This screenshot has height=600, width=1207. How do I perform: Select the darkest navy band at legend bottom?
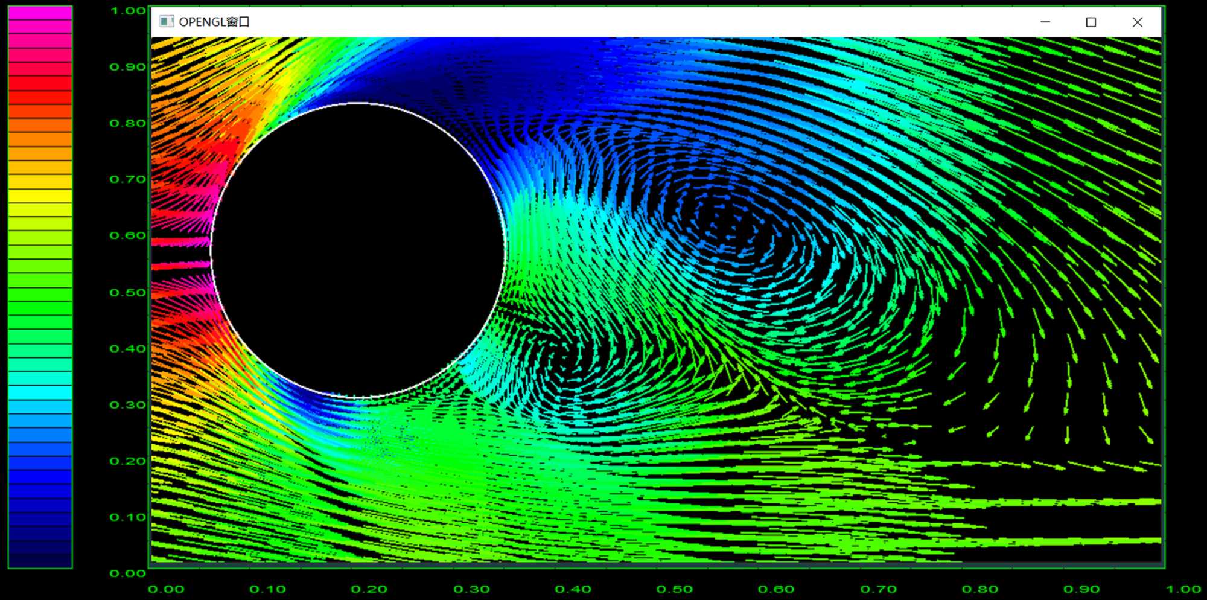click(x=40, y=560)
